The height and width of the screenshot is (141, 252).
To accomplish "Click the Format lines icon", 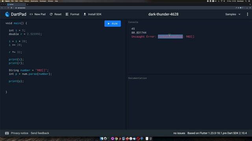I will tap(67, 14).
